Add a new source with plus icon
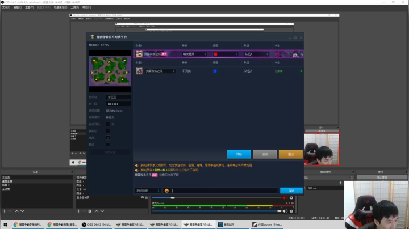This screenshot has height=229, width=409. click(78, 211)
